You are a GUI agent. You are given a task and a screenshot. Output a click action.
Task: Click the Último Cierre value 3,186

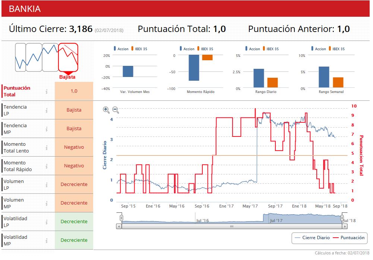point(80,29)
